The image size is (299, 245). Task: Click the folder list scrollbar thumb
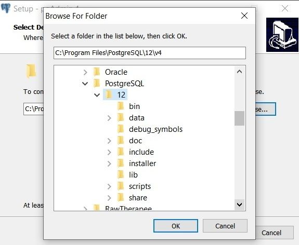[240, 118]
